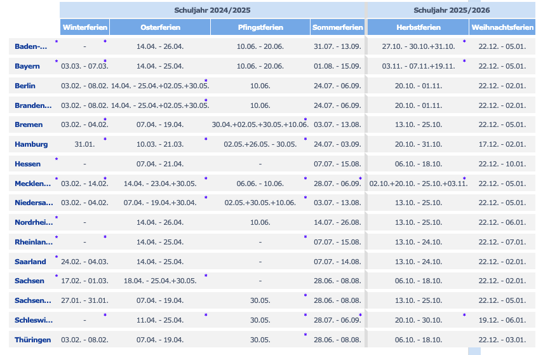This screenshot has height=355, width=536.
Task: Select Thüringen Winterferien 03.02. - 08.02.
Action: [84, 340]
